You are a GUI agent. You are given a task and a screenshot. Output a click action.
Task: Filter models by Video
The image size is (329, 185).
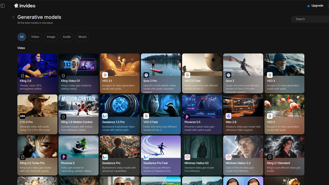coord(35,37)
